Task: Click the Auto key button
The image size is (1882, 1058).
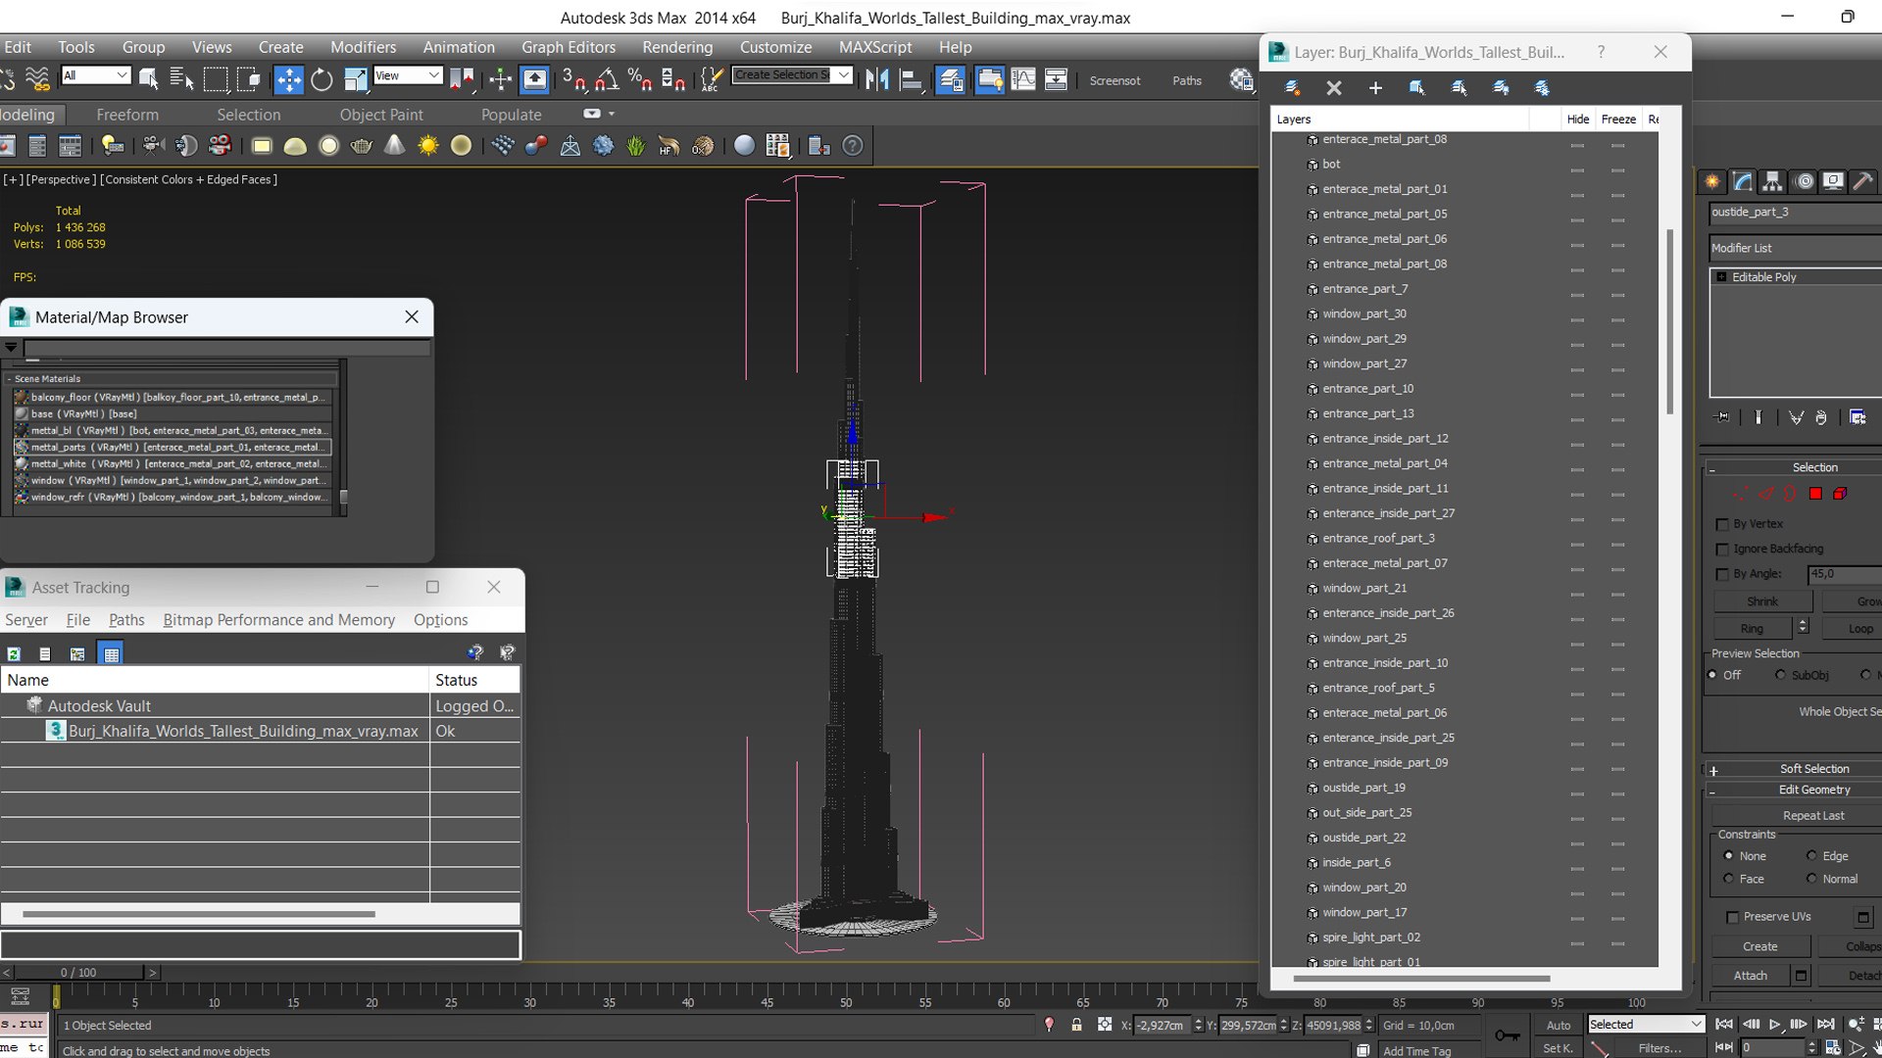Action: [x=1559, y=1026]
